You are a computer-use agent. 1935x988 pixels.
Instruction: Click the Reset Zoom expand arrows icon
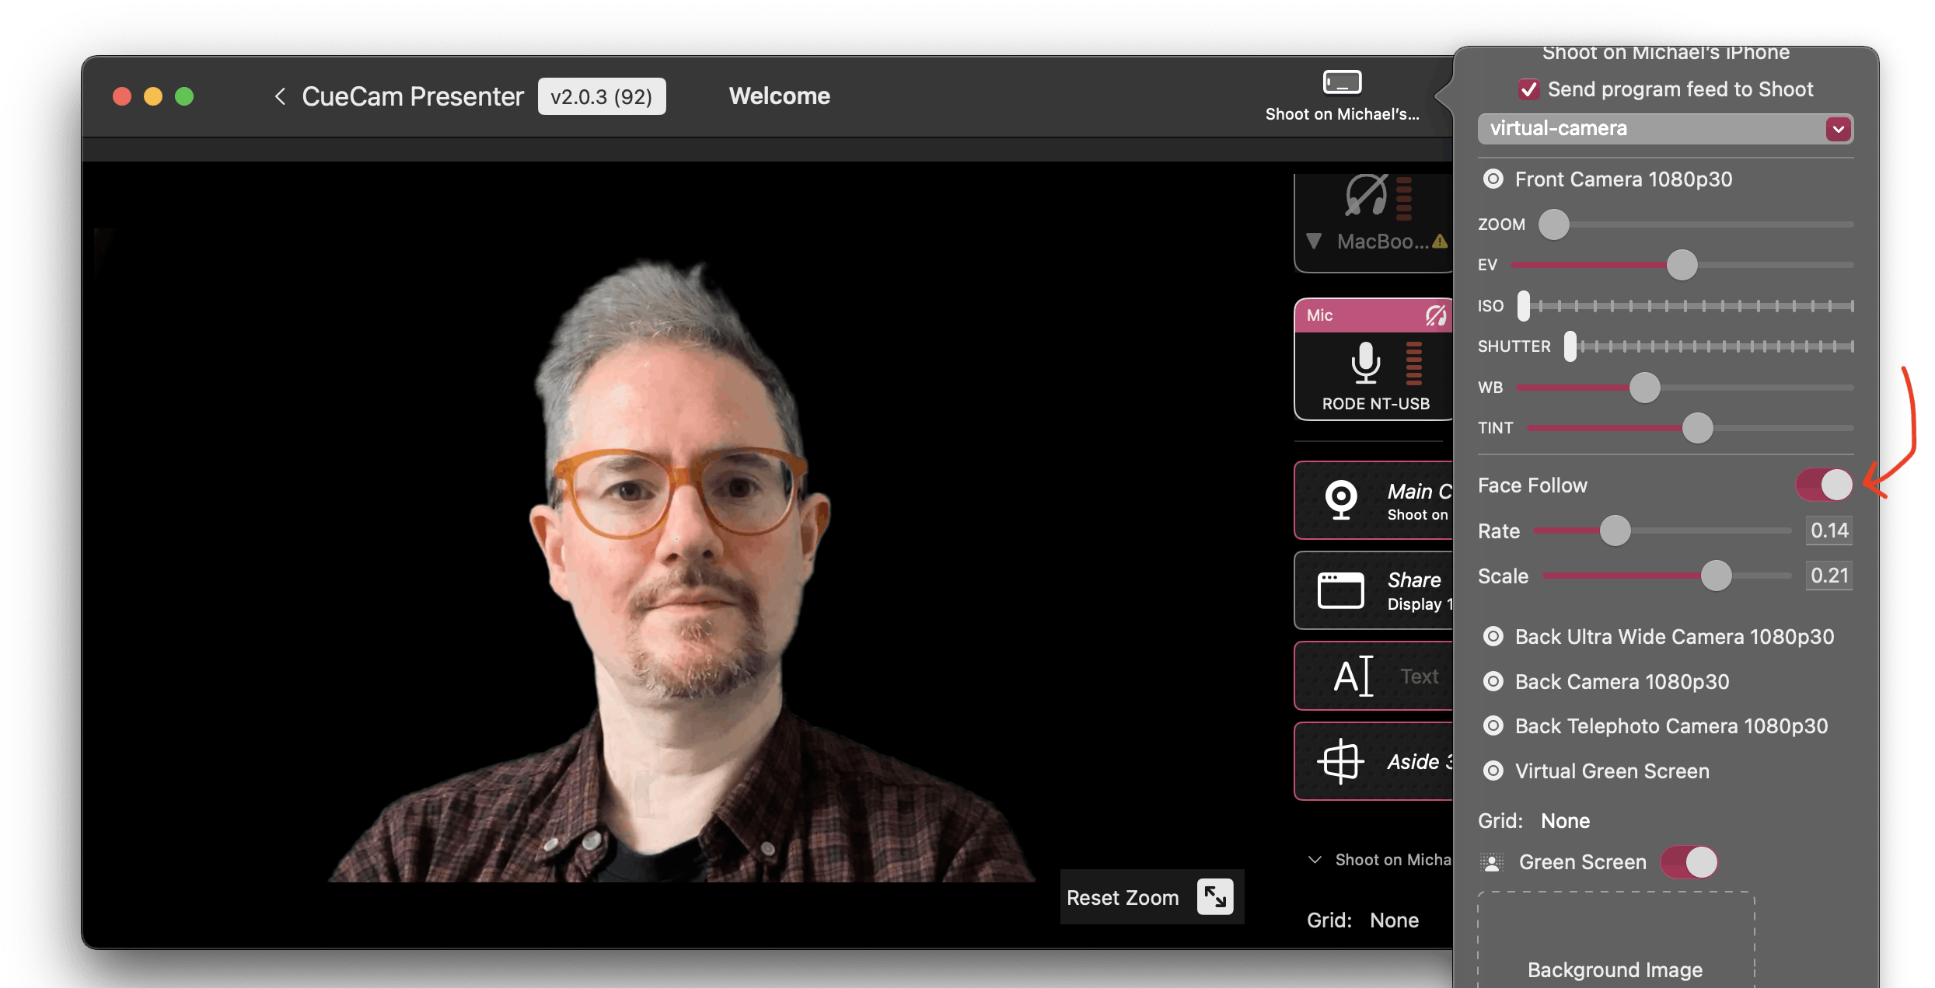1215,897
